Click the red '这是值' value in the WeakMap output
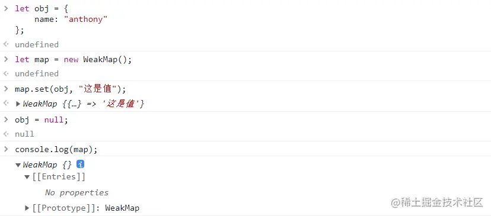This screenshot has width=491, height=216. coord(123,104)
